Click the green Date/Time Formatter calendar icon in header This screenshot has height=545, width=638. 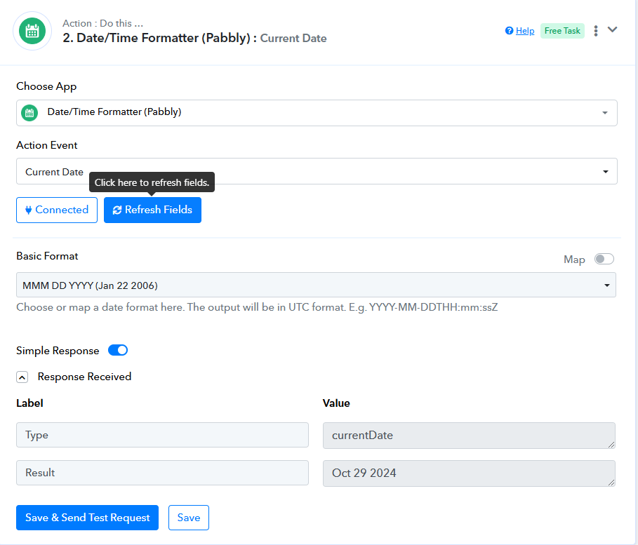[x=32, y=31]
